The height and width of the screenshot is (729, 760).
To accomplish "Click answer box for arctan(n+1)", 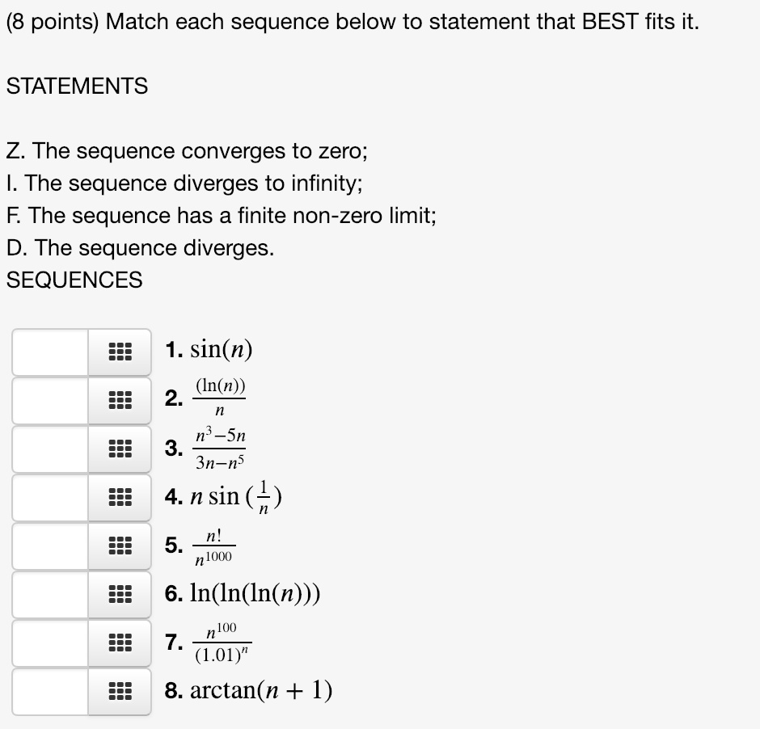I will 50,692.
